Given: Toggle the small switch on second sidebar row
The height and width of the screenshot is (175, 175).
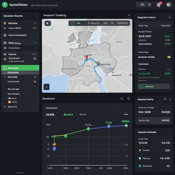Looking at the screenshot, I should click(35, 28).
